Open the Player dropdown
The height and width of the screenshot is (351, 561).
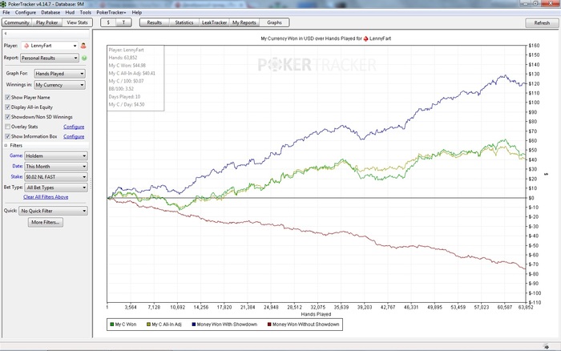coord(50,46)
